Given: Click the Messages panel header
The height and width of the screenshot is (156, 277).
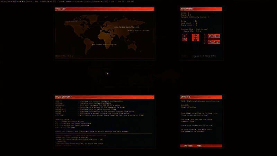Looking at the screenshot, I should pos(200,97).
